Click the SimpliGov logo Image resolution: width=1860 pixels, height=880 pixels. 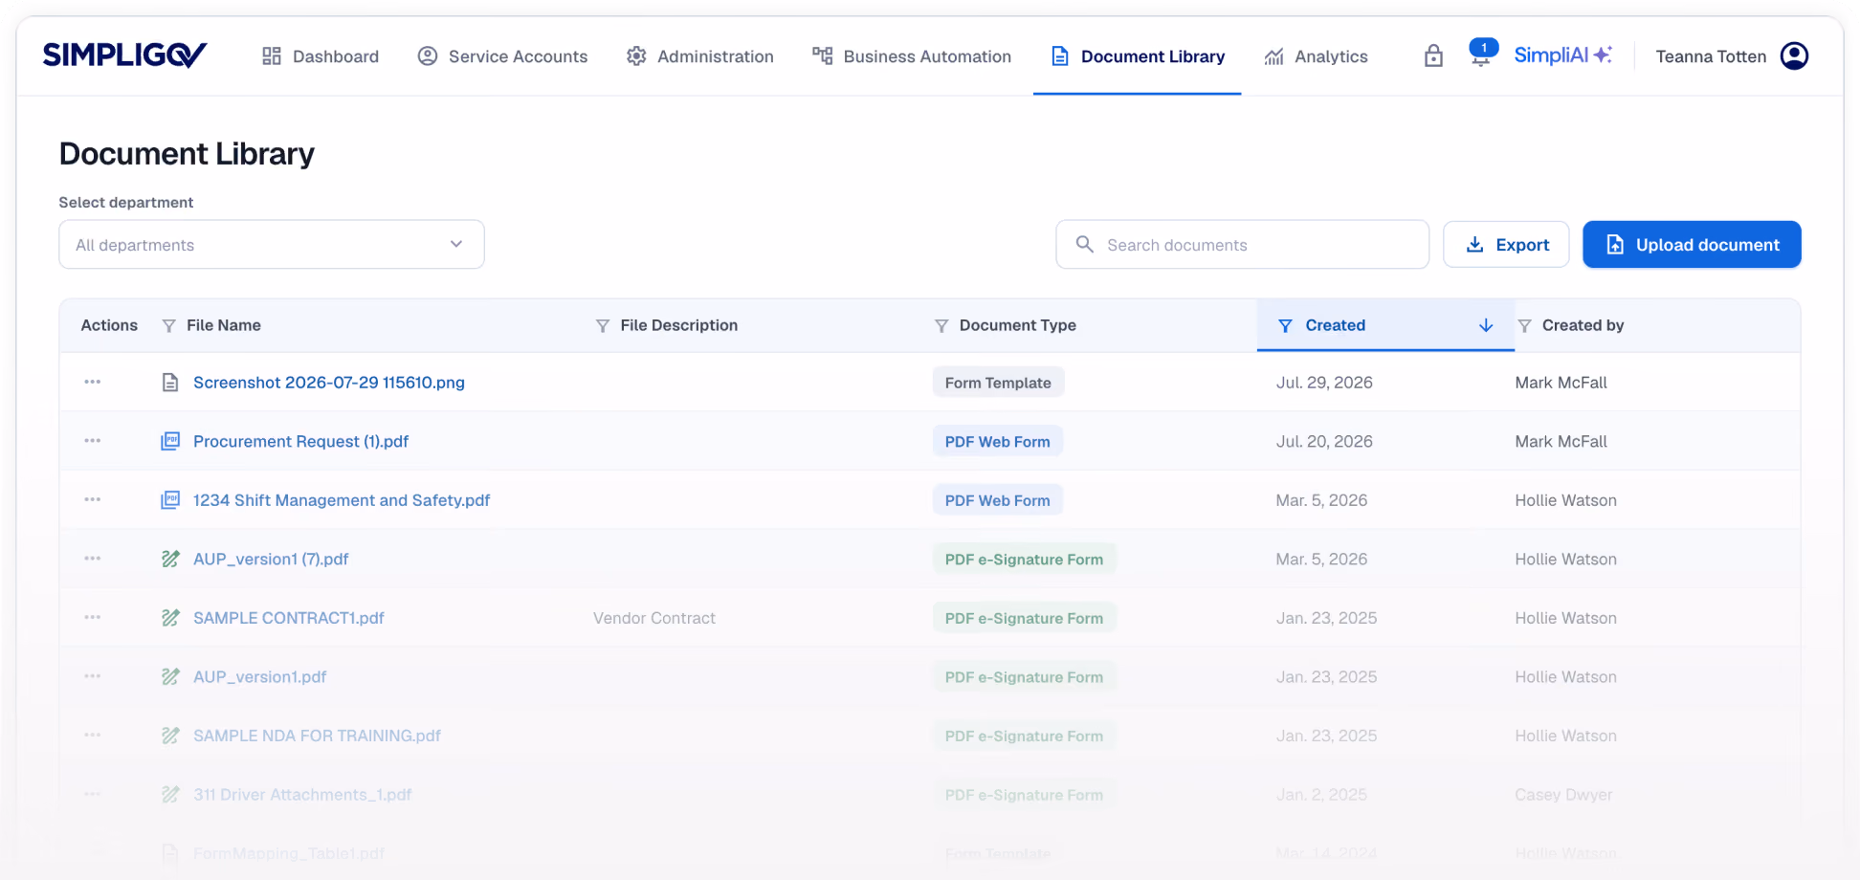(124, 55)
